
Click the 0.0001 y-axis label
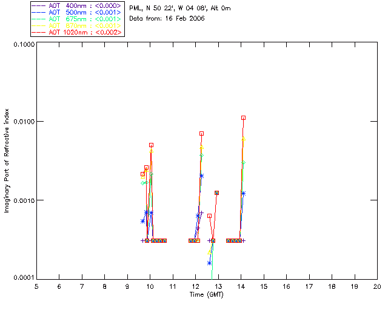click(x=24, y=278)
